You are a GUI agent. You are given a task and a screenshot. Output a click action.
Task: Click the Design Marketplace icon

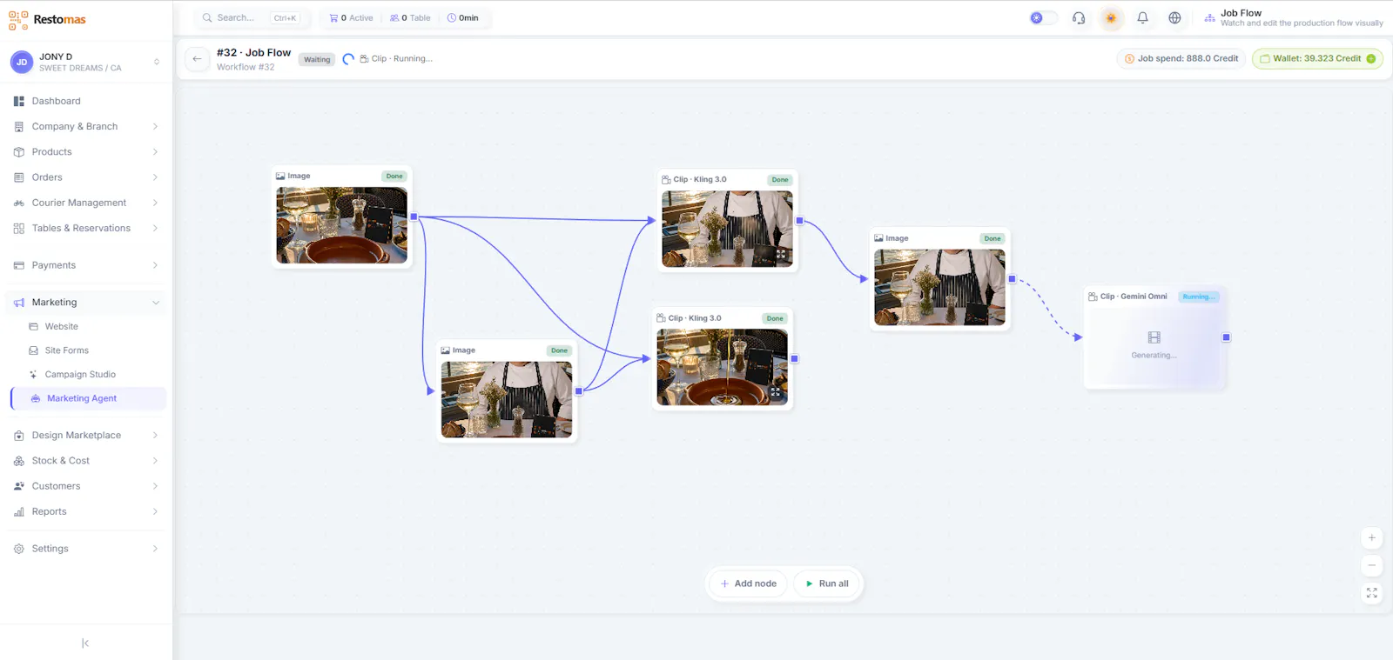pyautogui.click(x=19, y=435)
